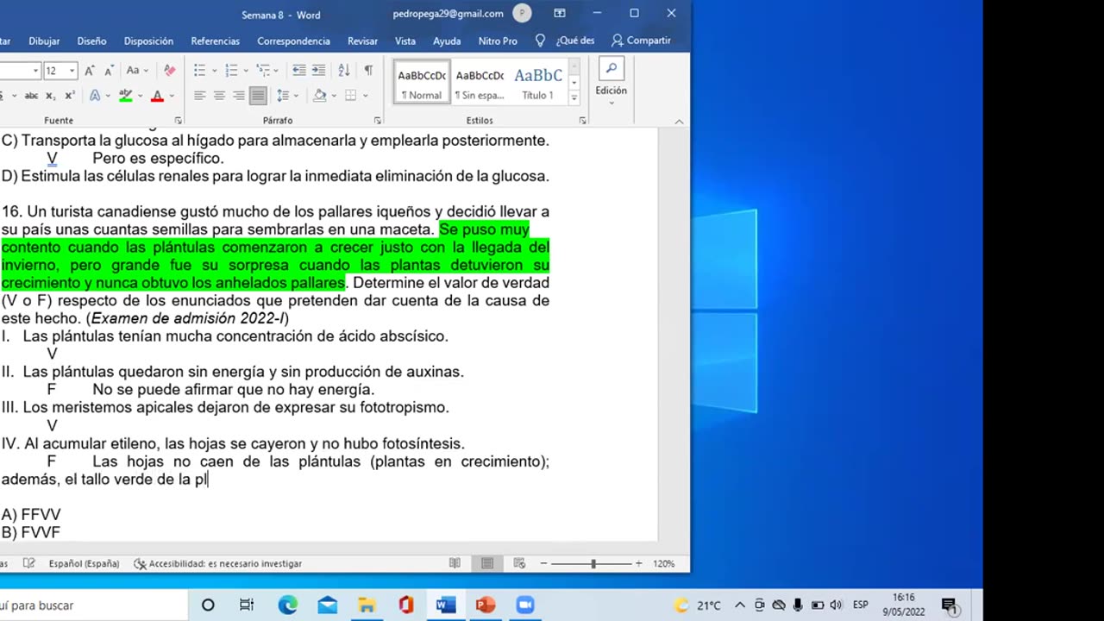The width and height of the screenshot is (1104, 621).
Task: Open the Nitro Pro tab
Action: click(x=498, y=41)
